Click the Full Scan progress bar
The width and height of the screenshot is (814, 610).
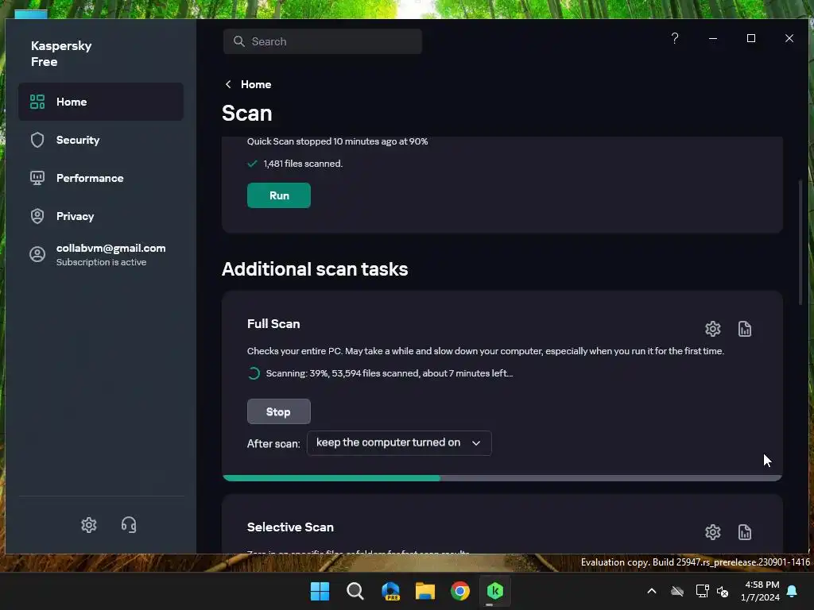(x=502, y=477)
